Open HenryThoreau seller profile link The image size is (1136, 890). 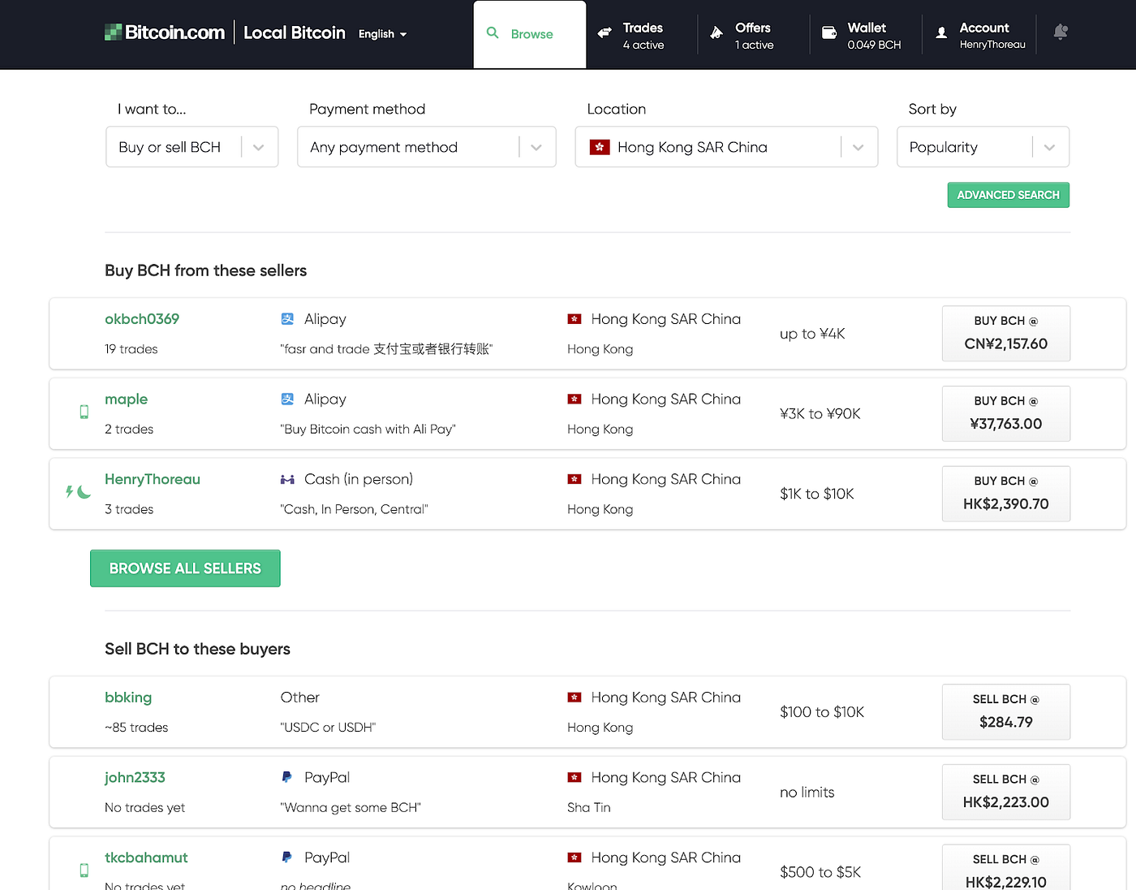153,479
